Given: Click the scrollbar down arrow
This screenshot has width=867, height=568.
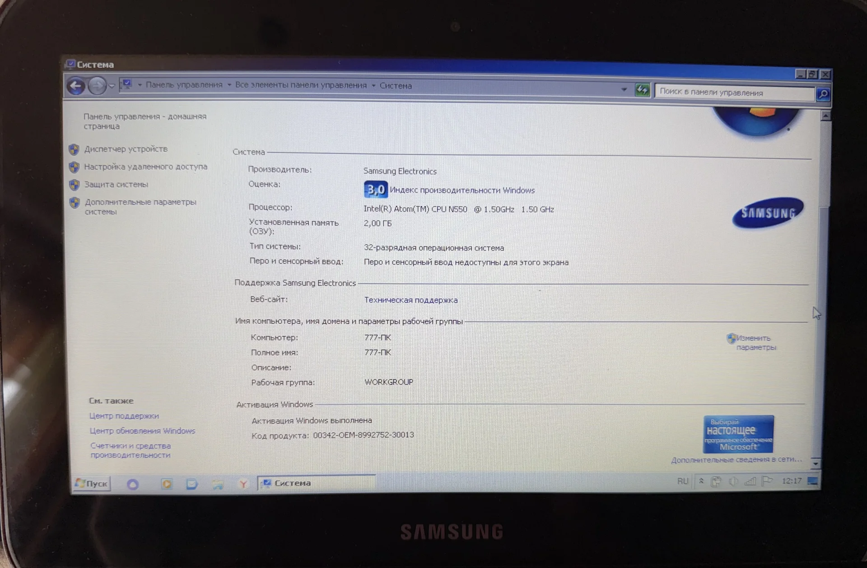Looking at the screenshot, I should [x=815, y=463].
